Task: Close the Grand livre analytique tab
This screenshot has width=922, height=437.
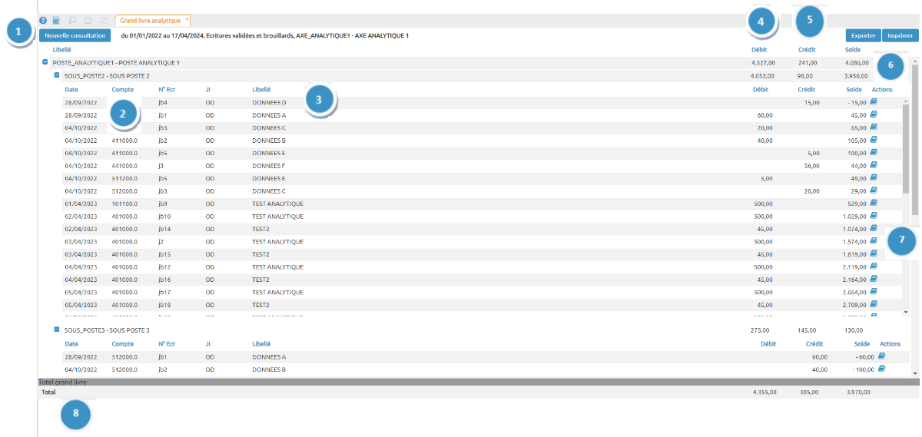Action: [187, 18]
